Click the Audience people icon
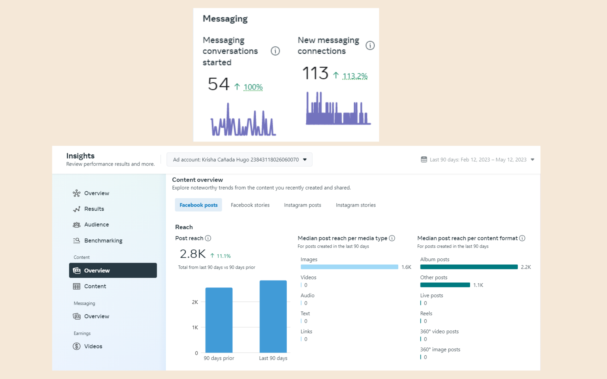Image resolution: width=607 pixels, height=379 pixels. [77, 225]
